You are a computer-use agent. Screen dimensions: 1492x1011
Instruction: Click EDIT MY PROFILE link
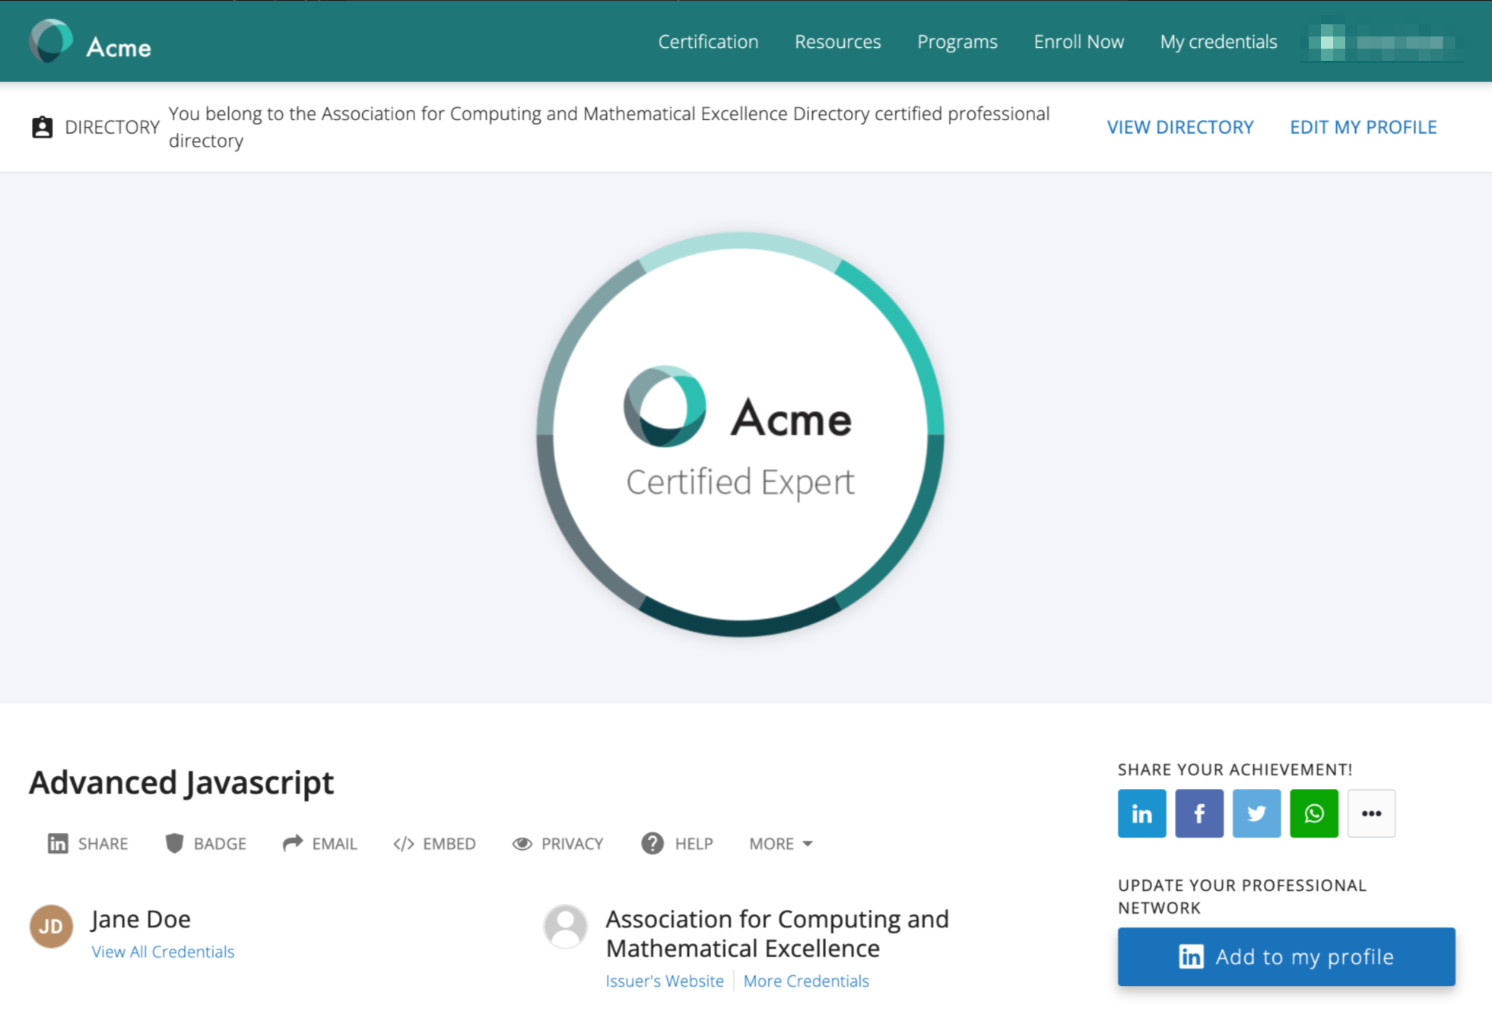(x=1363, y=127)
